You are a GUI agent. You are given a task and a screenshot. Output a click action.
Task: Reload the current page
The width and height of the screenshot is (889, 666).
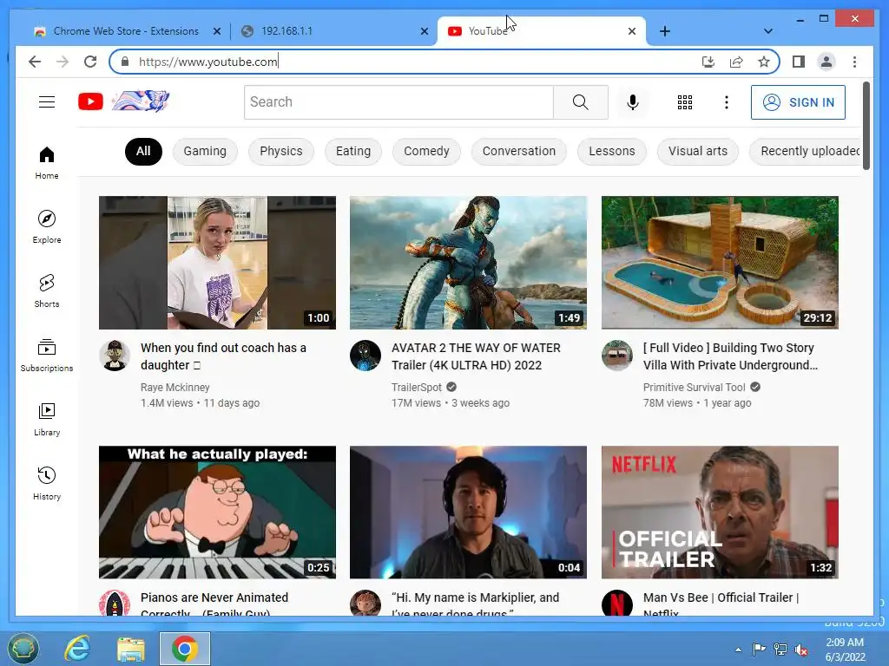90,62
